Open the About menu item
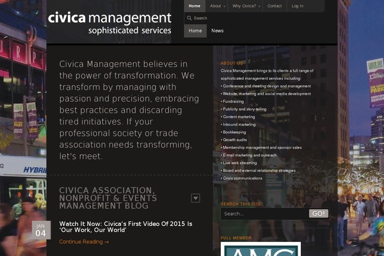The height and width of the screenshot is (256, 384). [216, 6]
